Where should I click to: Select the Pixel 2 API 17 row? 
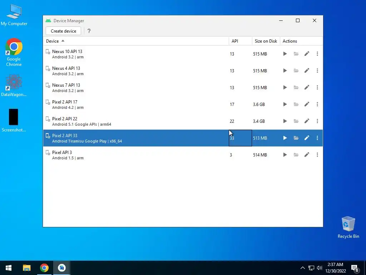183,104
